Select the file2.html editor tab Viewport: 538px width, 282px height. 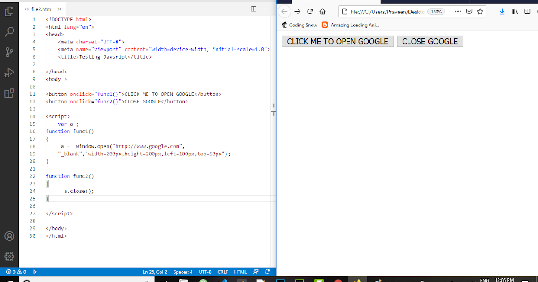pyautogui.click(x=40, y=8)
